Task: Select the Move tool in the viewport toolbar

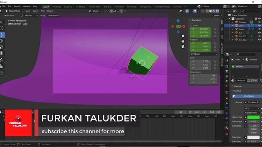Action: (2, 35)
